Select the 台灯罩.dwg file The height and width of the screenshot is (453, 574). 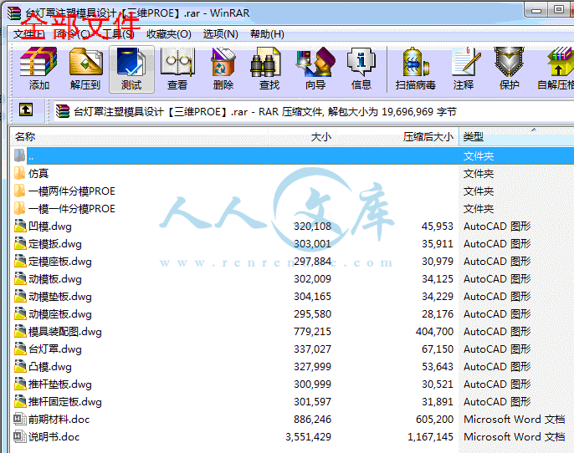pyautogui.click(x=55, y=349)
